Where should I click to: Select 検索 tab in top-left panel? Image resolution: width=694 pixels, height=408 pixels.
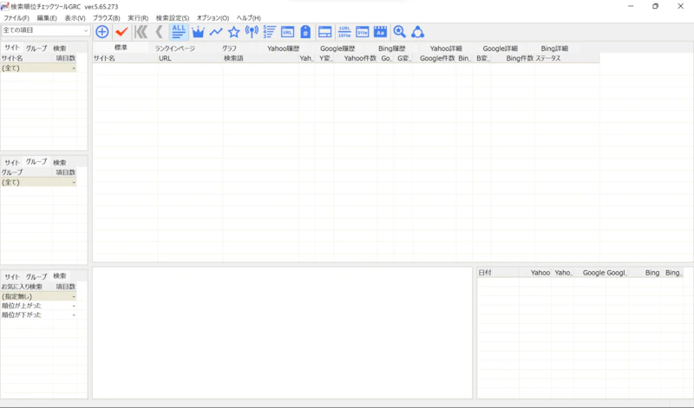pos(60,49)
